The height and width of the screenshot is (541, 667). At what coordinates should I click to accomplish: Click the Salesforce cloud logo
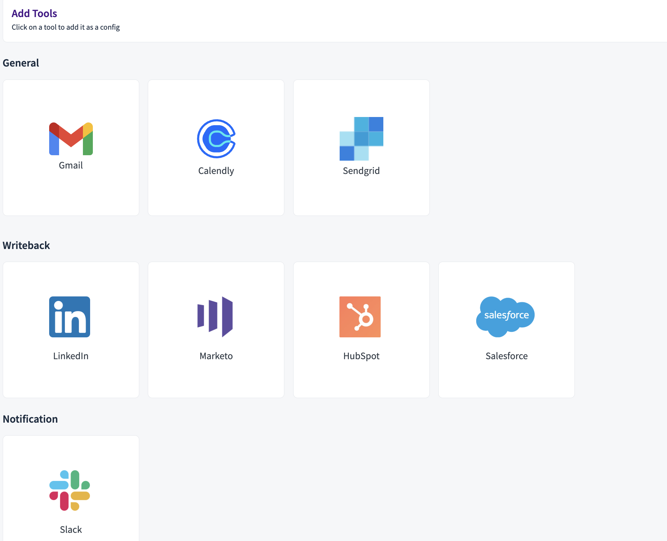coord(505,317)
